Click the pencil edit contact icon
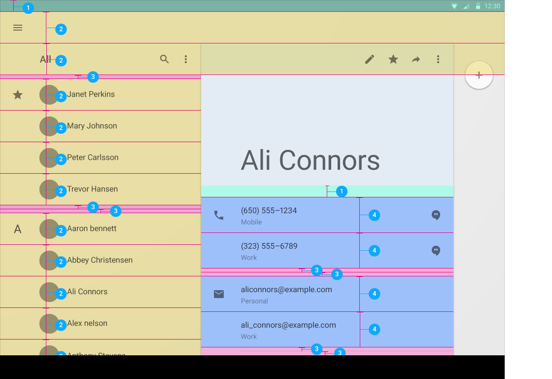Screen dimensions: 552x379 [x=370, y=59]
